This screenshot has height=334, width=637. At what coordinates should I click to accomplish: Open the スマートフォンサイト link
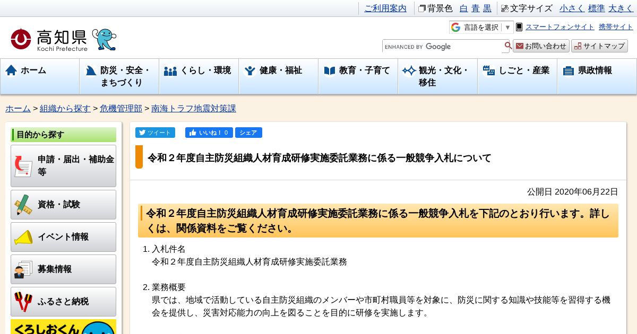(x=560, y=27)
